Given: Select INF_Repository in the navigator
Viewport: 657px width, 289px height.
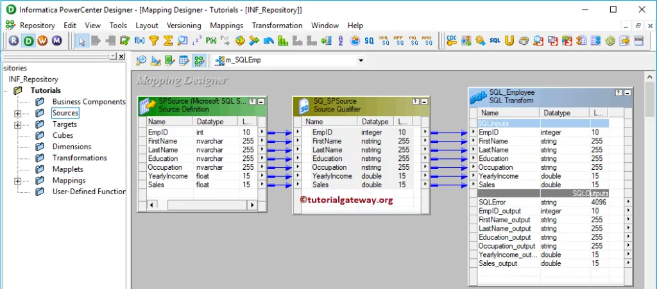Looking at the screenshot, I should tap(33, 79).
